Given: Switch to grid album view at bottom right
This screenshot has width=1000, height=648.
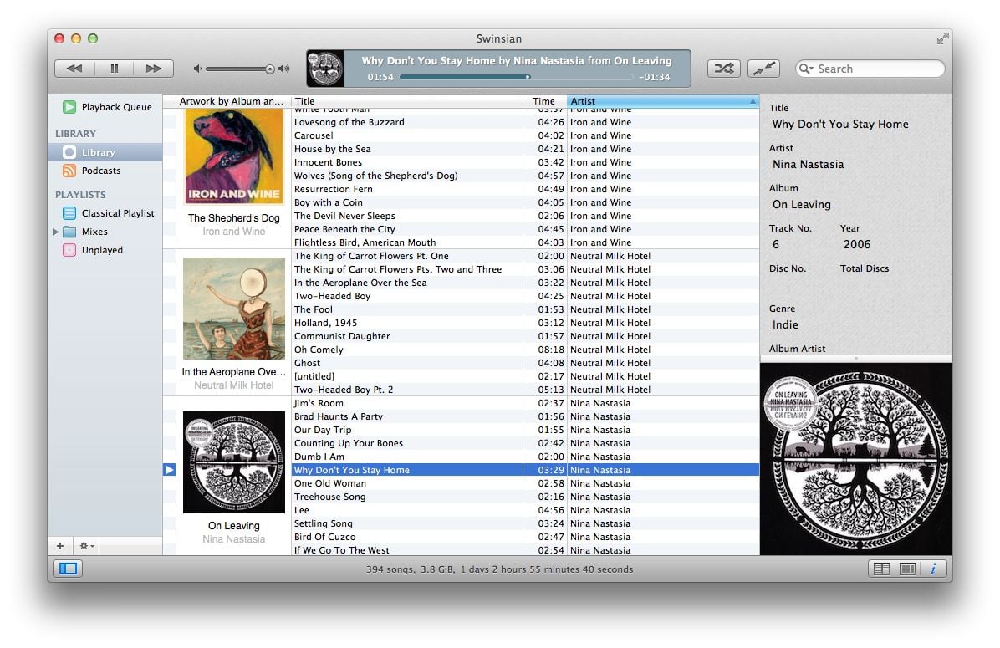Looking at the screenshot, I should pos(907,569).
